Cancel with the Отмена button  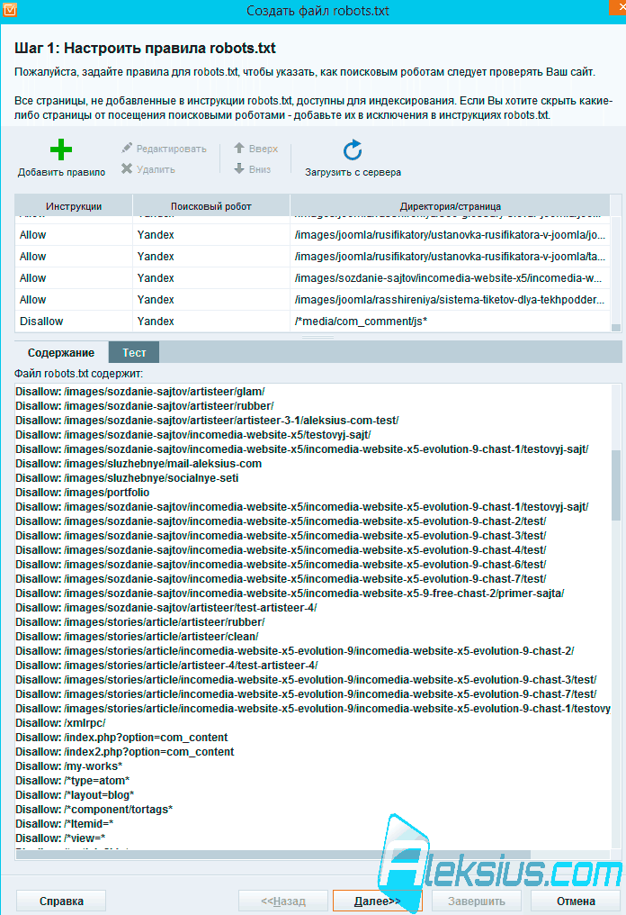coord(576,901)
